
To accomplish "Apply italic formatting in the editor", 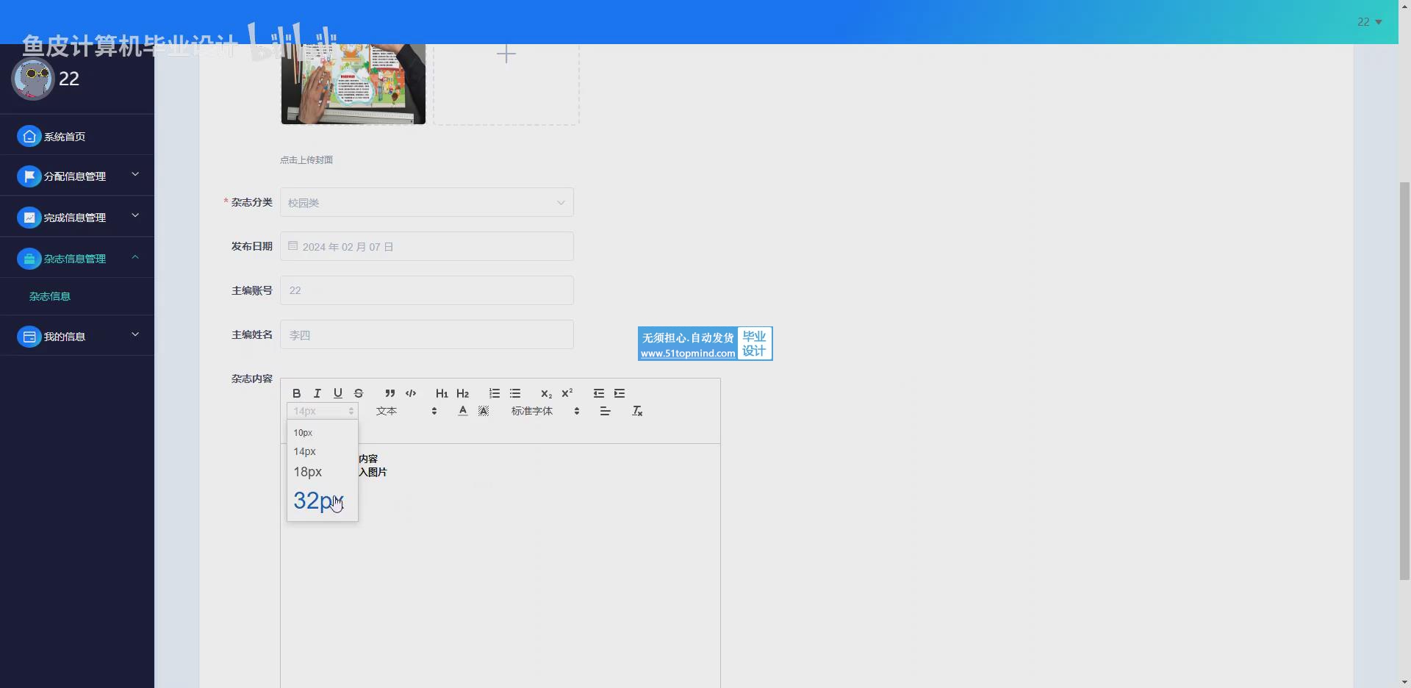I will pos(317,393).
